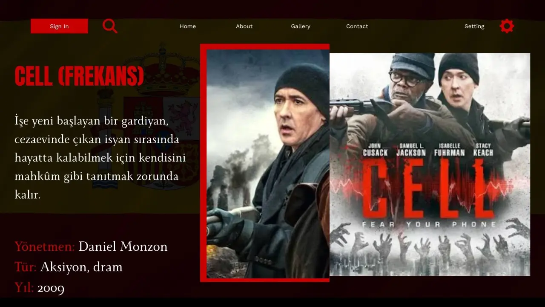Select the Gallery menu item
This screenshot has height=307, width=545.
[x=301, y=26]
